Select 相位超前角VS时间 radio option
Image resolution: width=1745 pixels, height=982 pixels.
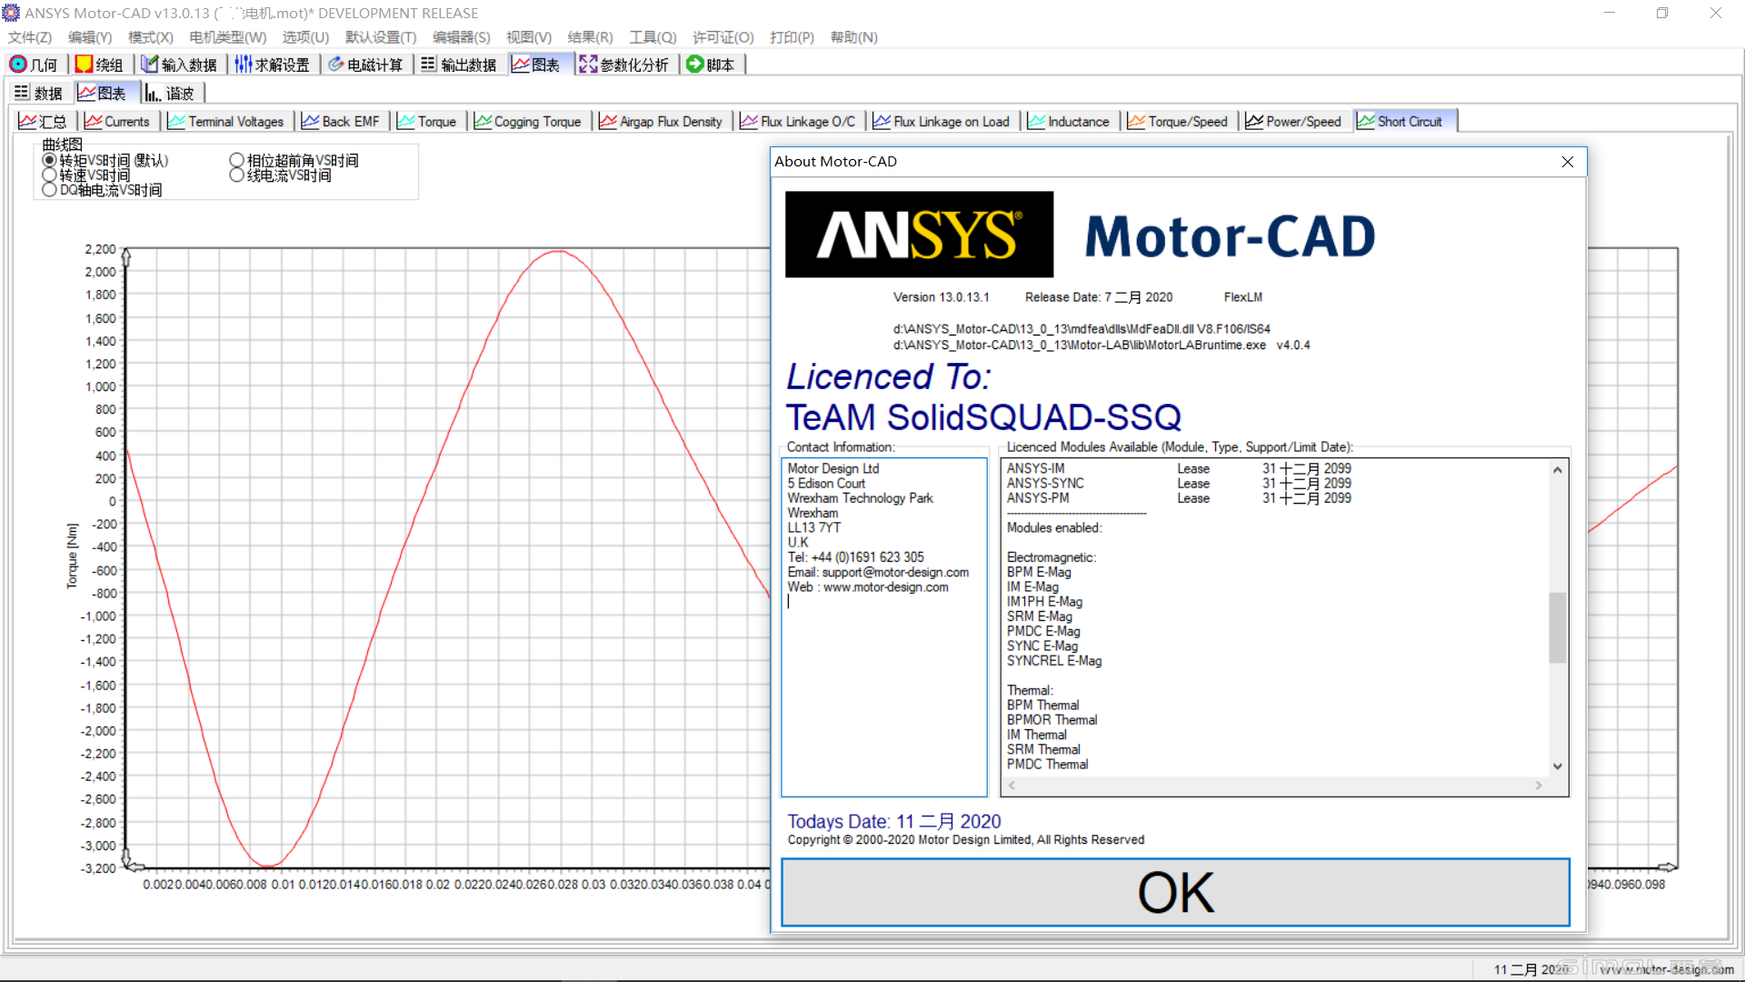pos(294,160)
